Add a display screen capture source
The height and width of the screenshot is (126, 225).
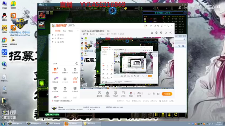[100, 94]
